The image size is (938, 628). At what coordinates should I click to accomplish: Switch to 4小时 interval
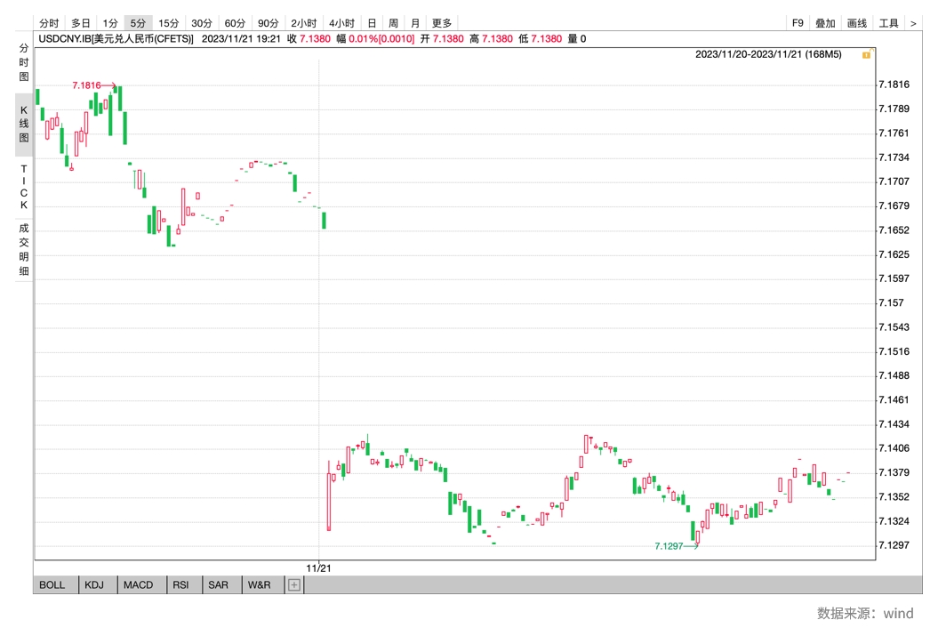(x=342, y=23)
